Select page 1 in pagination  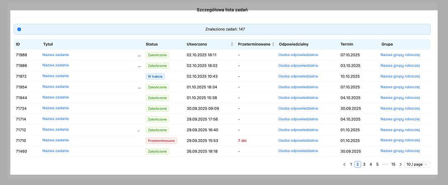tap(351, 164)
